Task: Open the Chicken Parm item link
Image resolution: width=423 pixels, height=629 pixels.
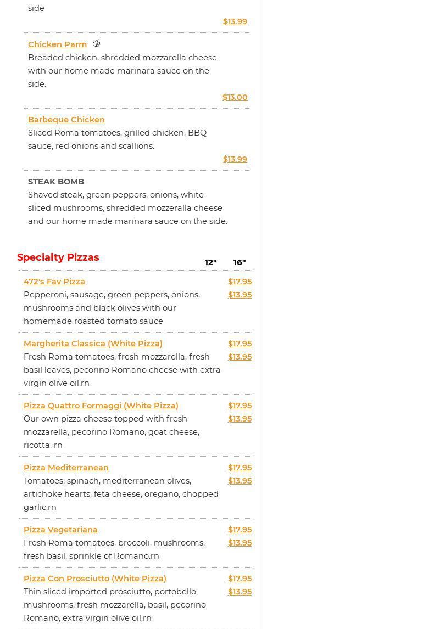Action: tap(57, 44)
